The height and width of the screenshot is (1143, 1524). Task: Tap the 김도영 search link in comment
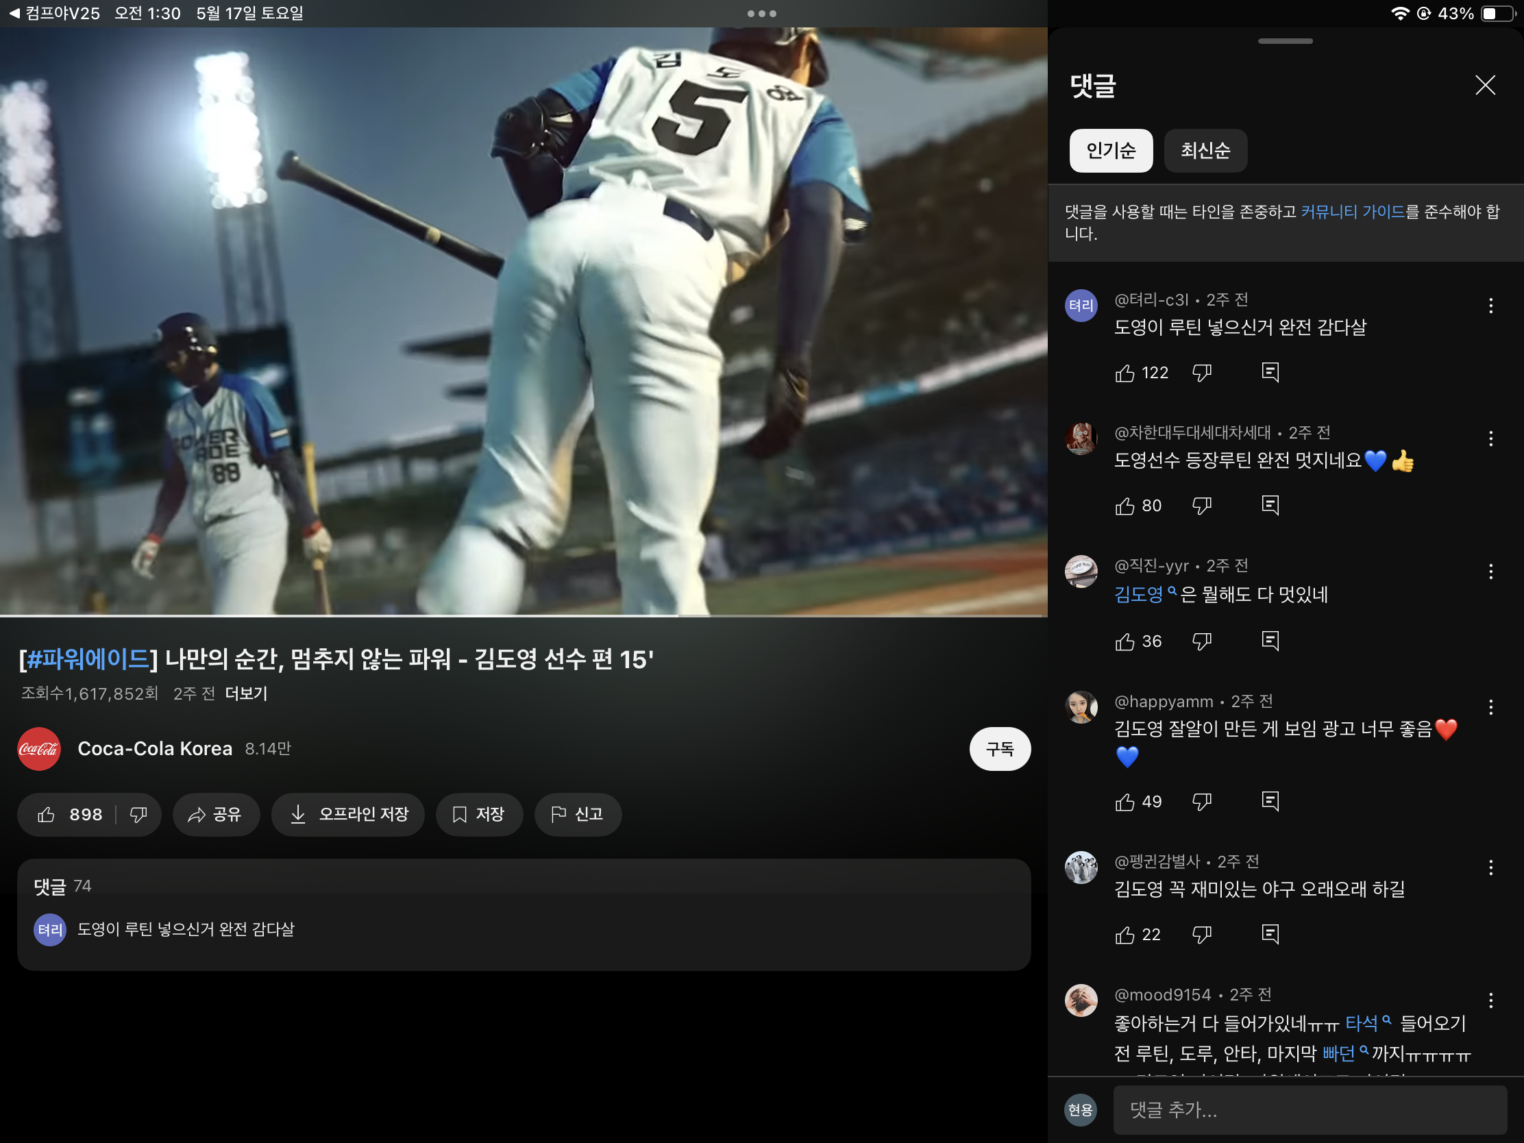[1144, 594]
